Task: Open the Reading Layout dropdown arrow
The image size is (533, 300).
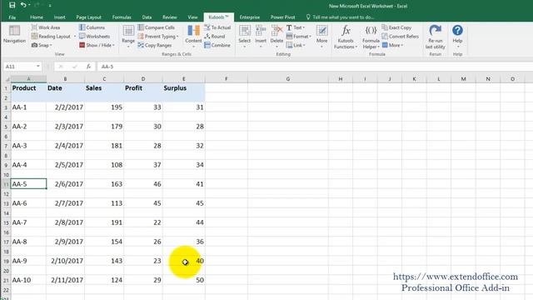Action: [75, 36]
